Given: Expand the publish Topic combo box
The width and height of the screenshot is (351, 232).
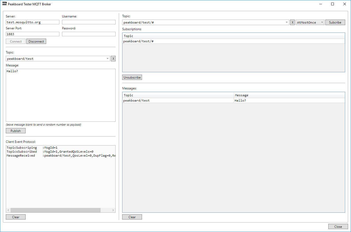Looking at the screenshot, I should coord(107,58).
